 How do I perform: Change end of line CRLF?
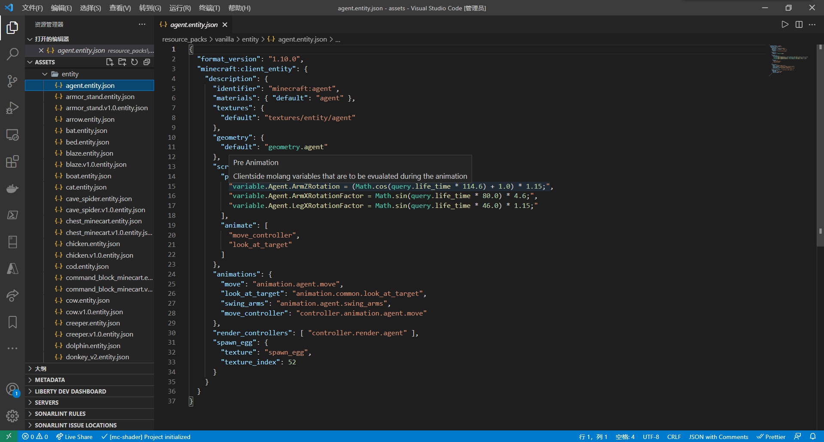pos(674,436)
